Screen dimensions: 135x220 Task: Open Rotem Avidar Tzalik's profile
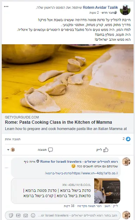click(100, 7)
